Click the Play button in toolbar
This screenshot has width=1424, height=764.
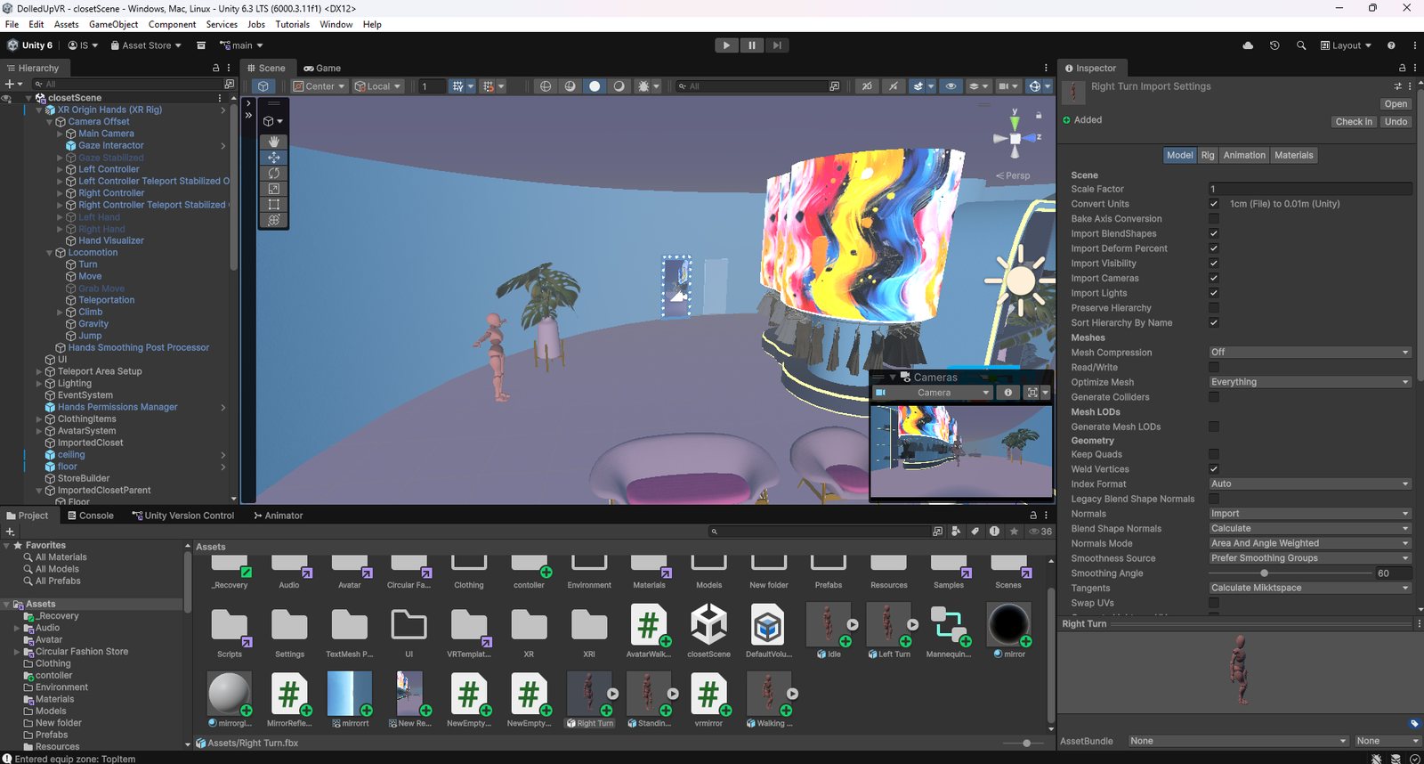(726, 45)
